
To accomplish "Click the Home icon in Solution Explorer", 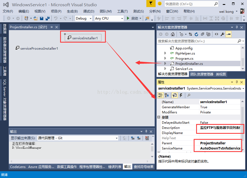I will click(173, 34).
